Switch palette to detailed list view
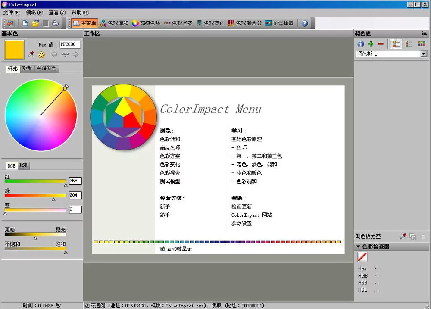 coord(397,44)
